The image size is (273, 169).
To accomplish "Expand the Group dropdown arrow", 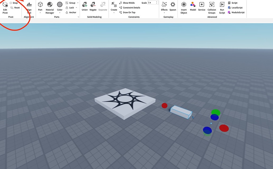I will coord(78,3).
